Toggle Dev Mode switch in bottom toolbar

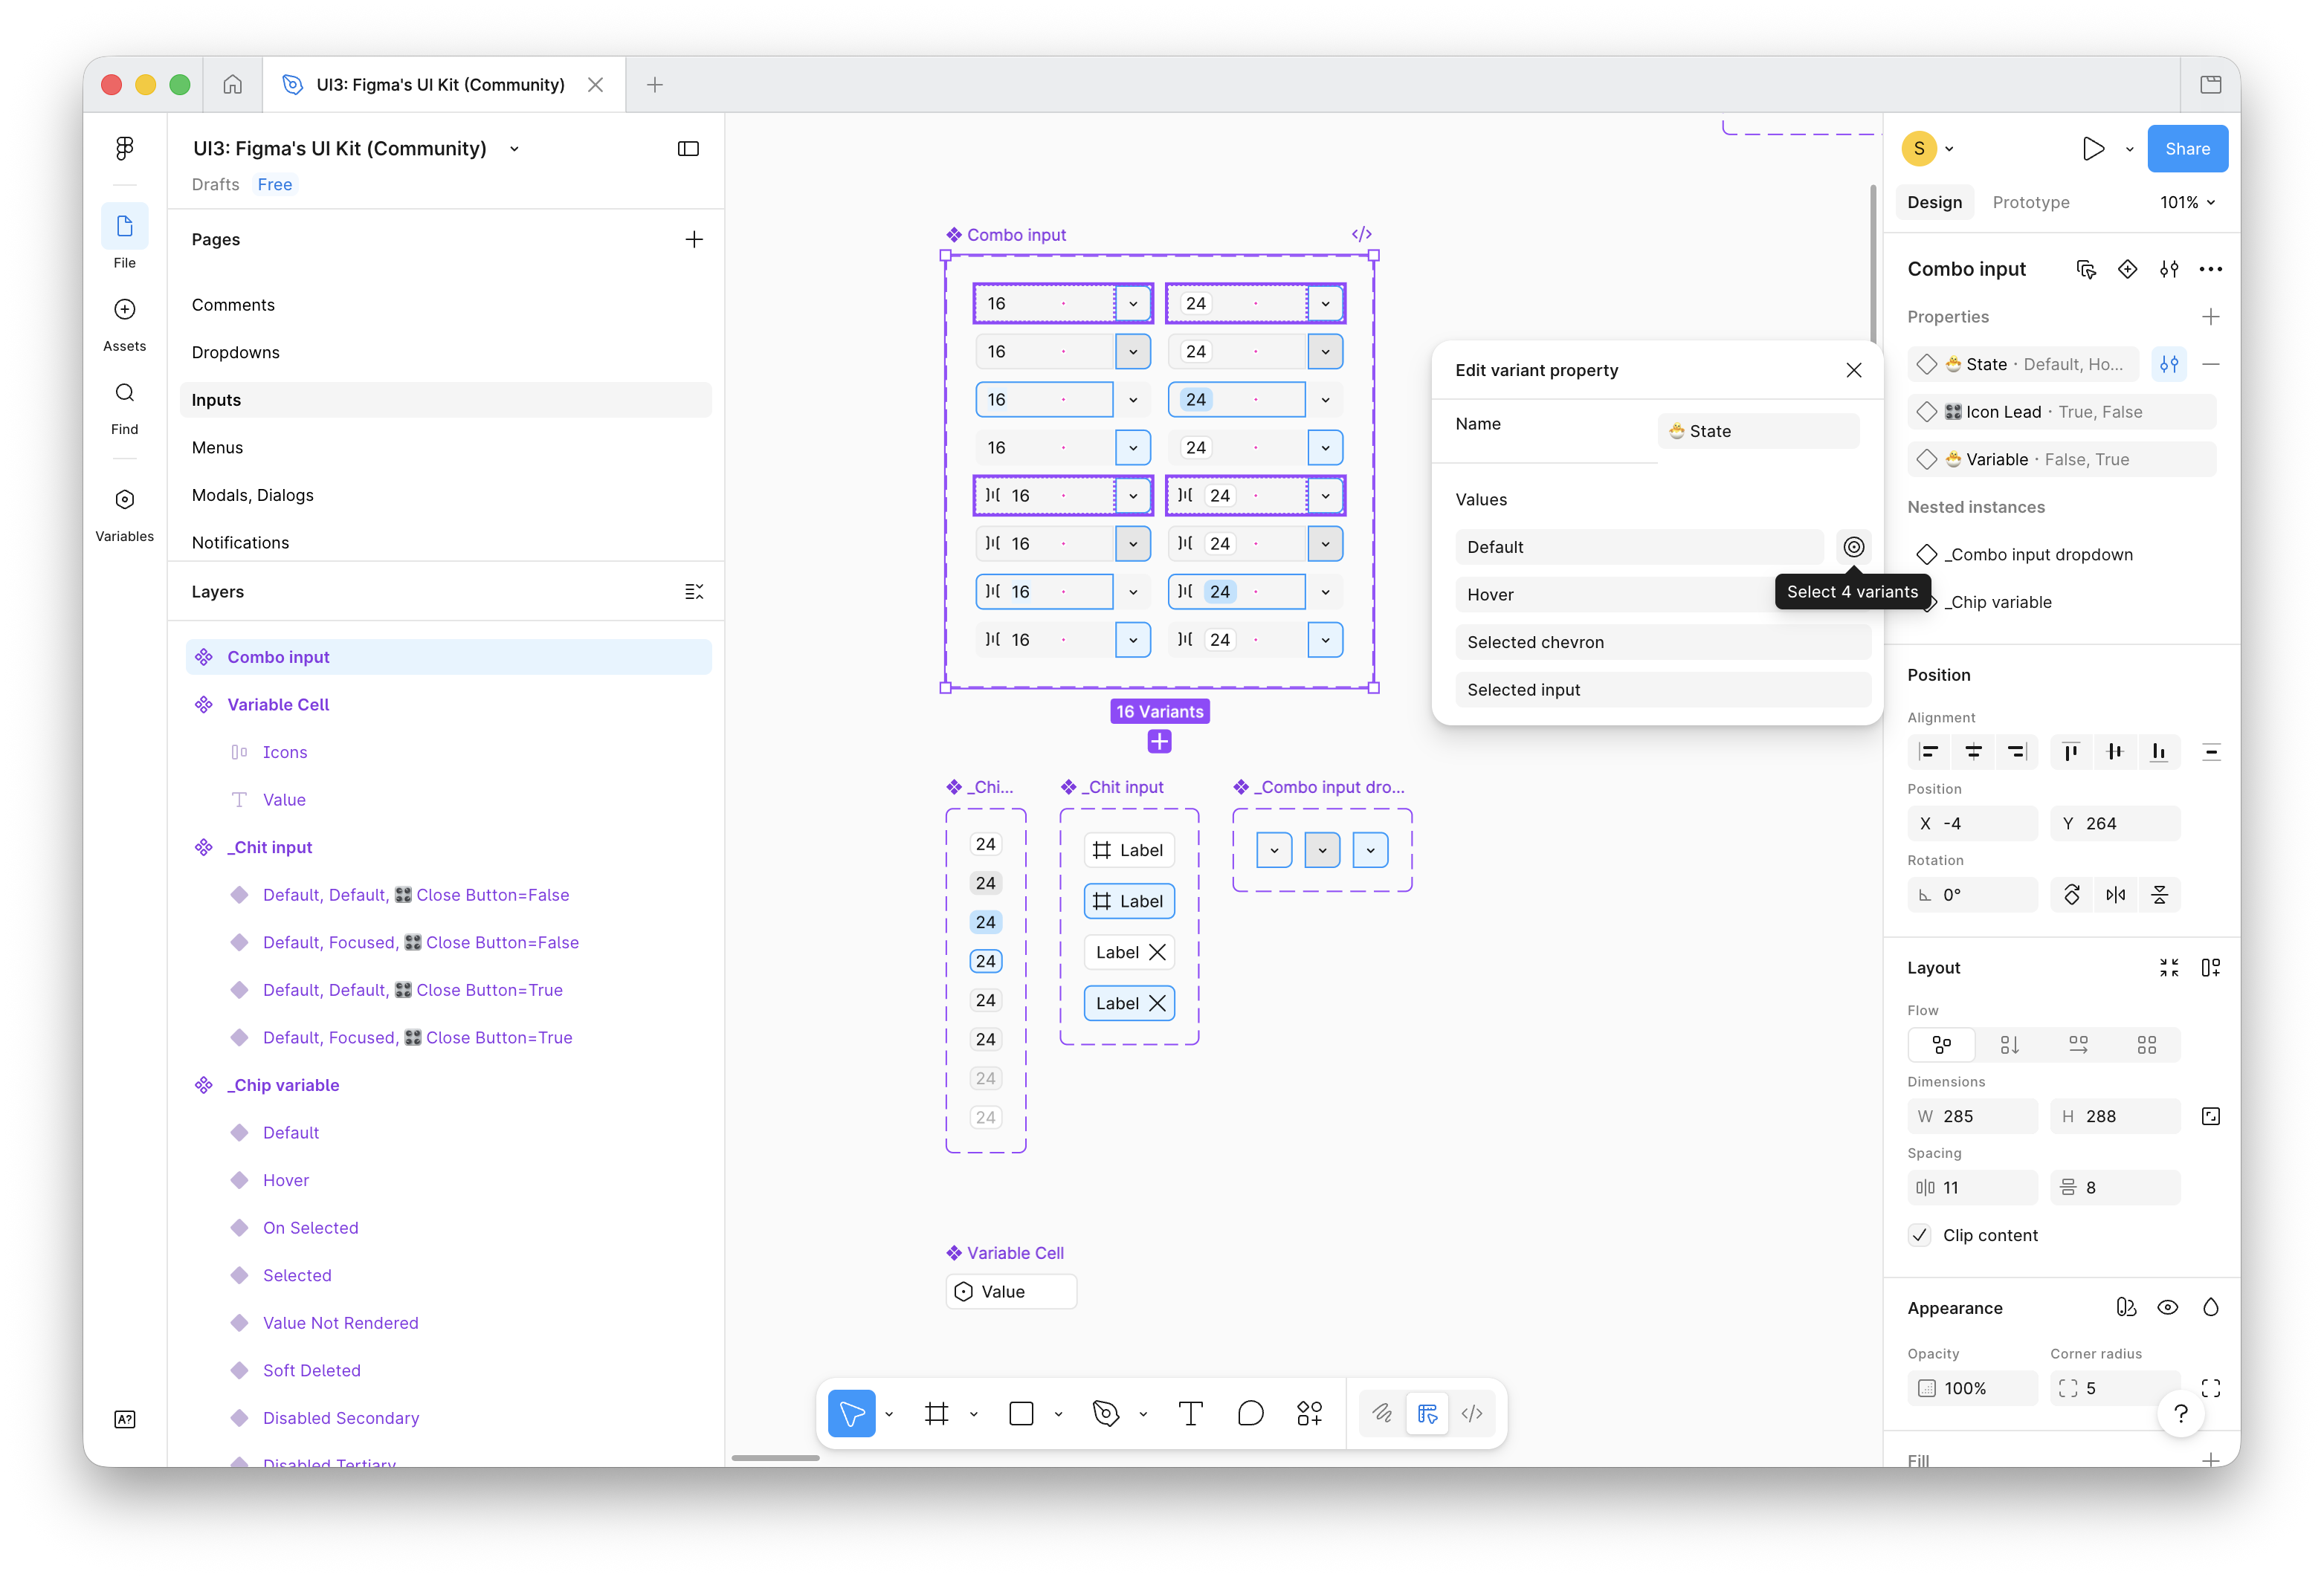coord(1472,1413)
